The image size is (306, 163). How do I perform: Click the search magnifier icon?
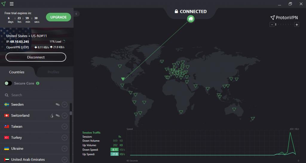click(x=7, y=95)
